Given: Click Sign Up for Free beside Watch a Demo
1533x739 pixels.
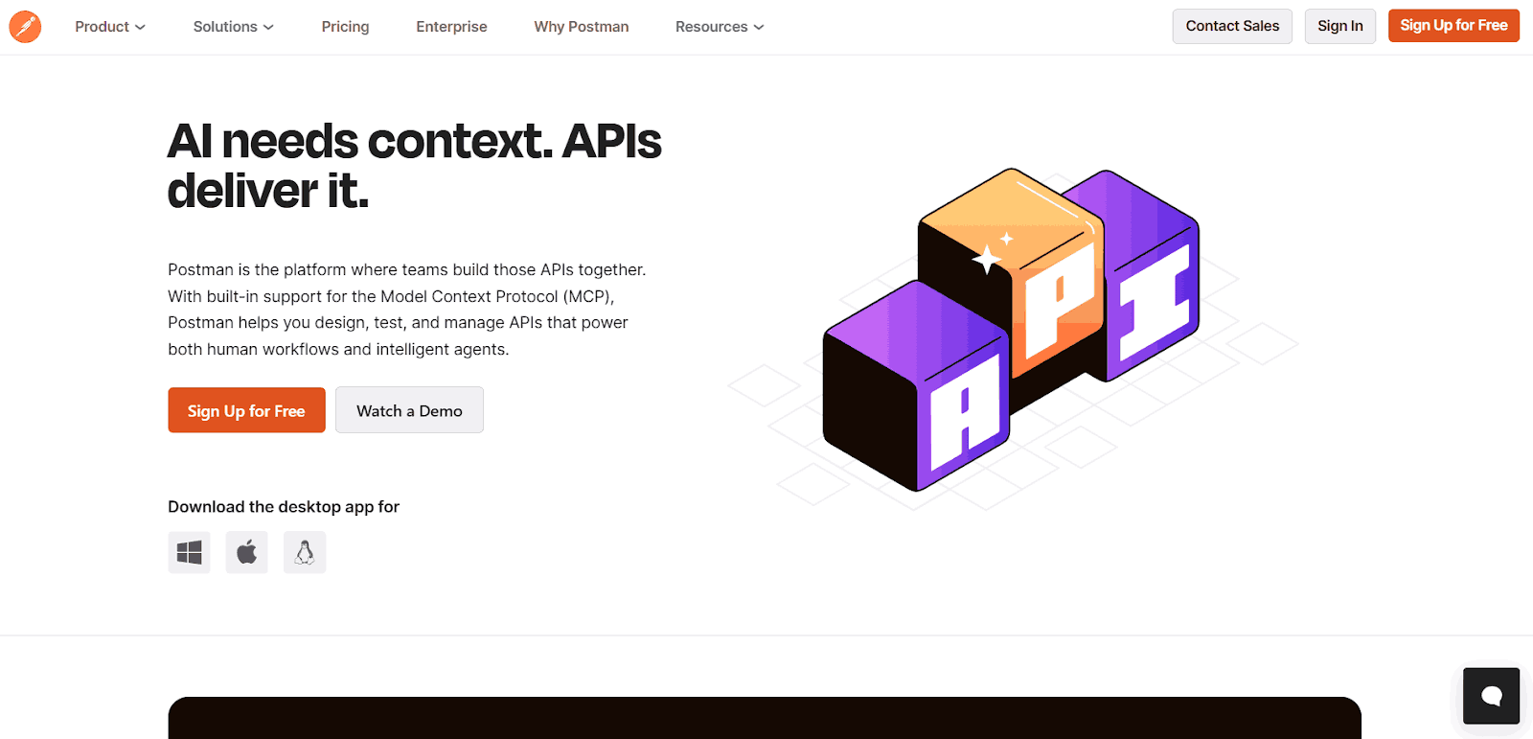Looking at the screenshot, I should point(246,410).
